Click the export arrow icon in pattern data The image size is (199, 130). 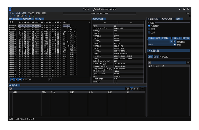[143, 89]
